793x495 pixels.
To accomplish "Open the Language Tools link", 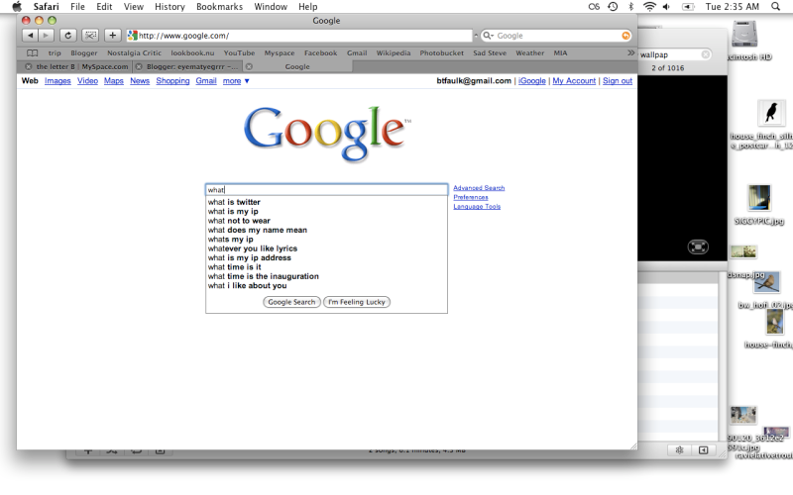I will (x=477, y=207).
